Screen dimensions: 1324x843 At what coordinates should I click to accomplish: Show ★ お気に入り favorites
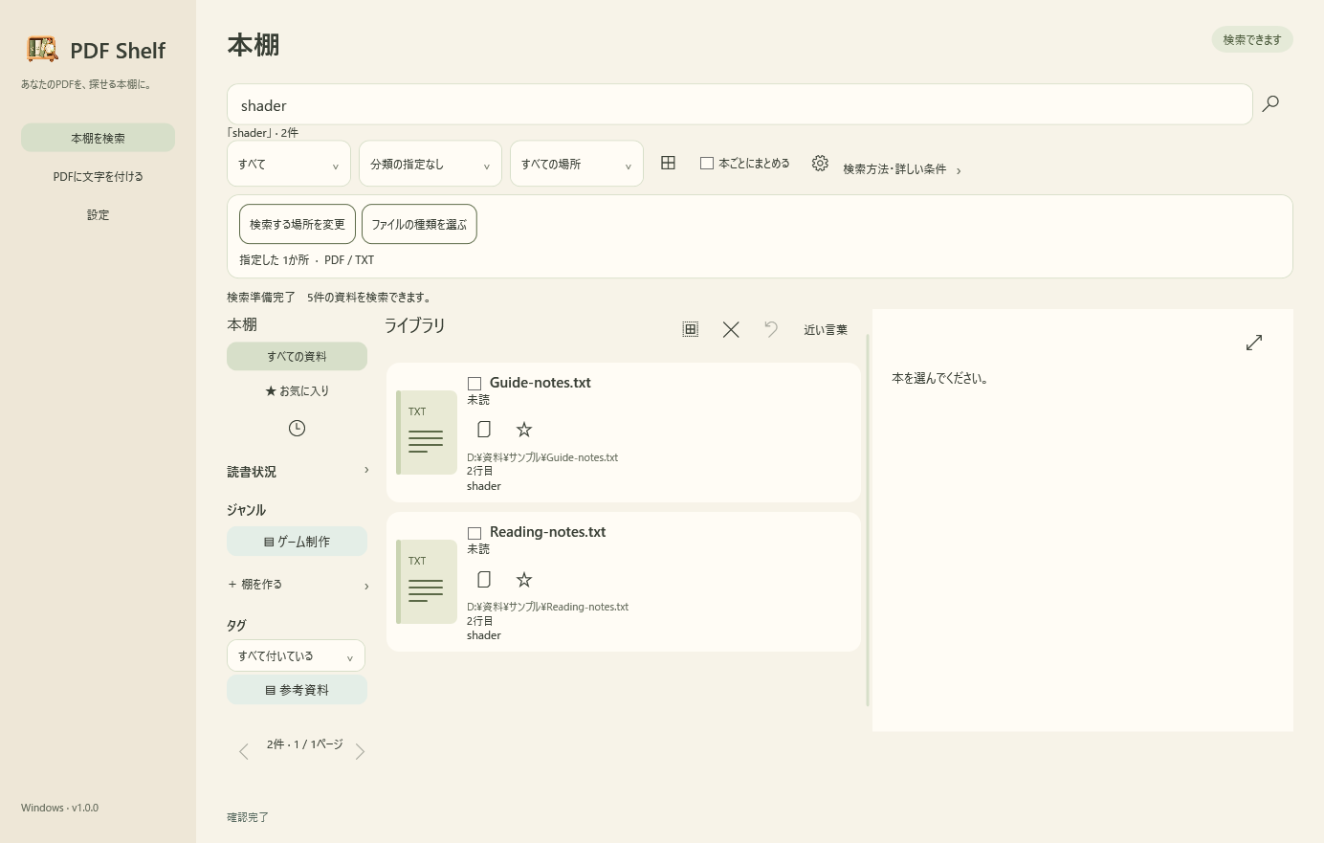pyautogui.click(x=297, y=390)
